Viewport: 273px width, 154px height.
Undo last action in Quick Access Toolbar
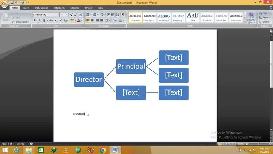[16, 3]
